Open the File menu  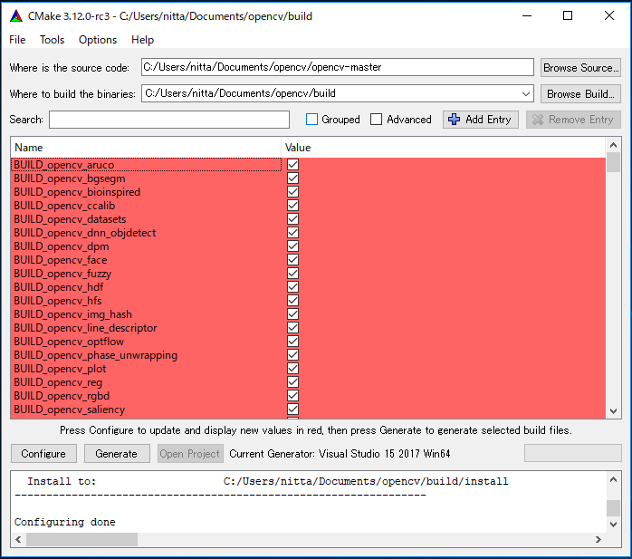coord(17,40)
